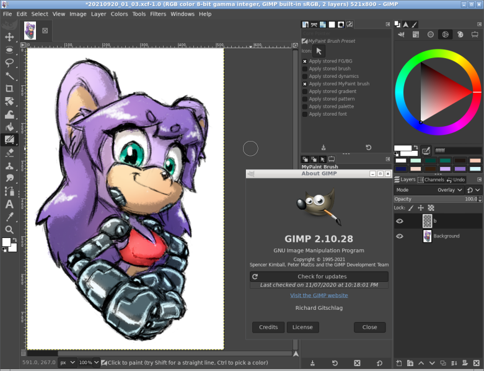484x371 pixels.
Task: Select the Warp Transform tool
Action: (9, 114)
